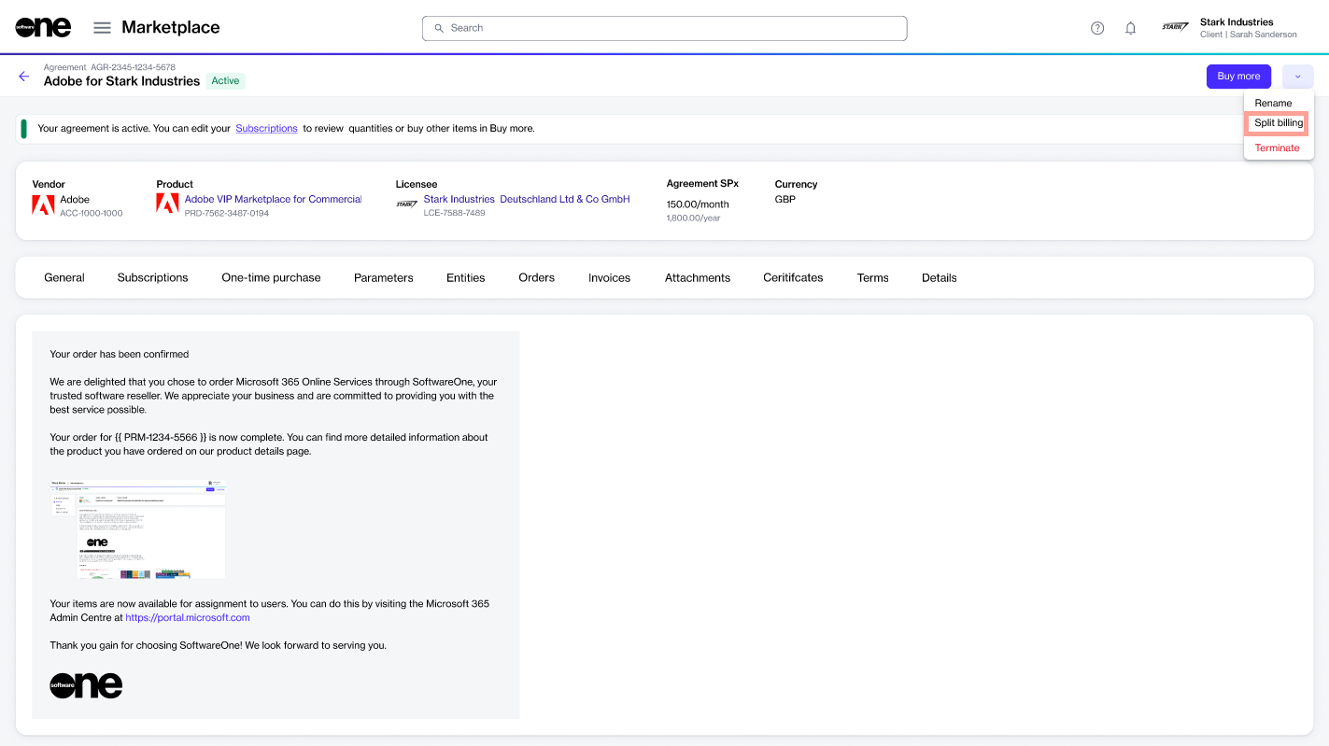Open the hamburger navigation menu
This screenshot has width=1329, height=746.
point(102,28)
